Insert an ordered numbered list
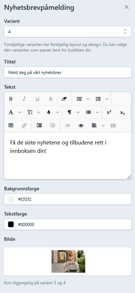 point(98,99)
